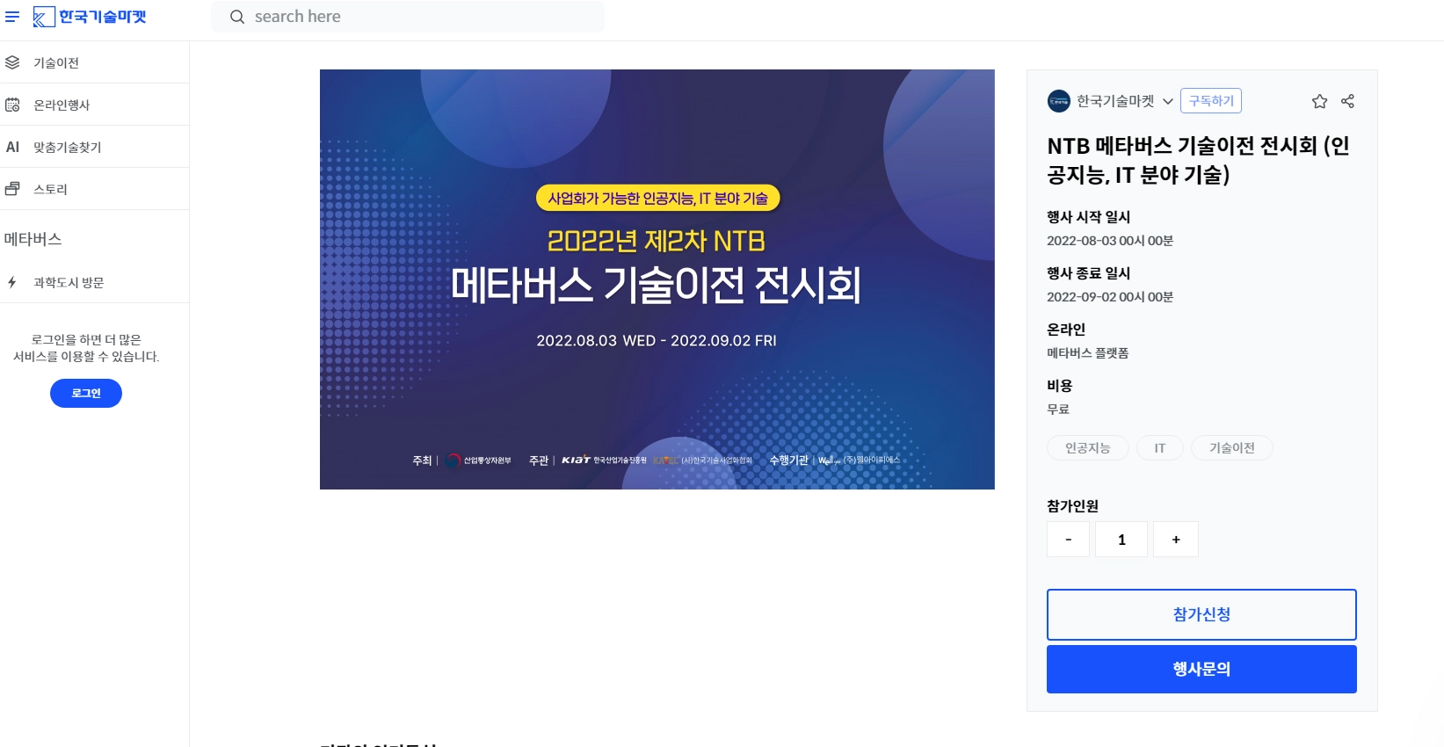
Task: Click the 구독하기 subscribe button
Action: point(1211,101)
